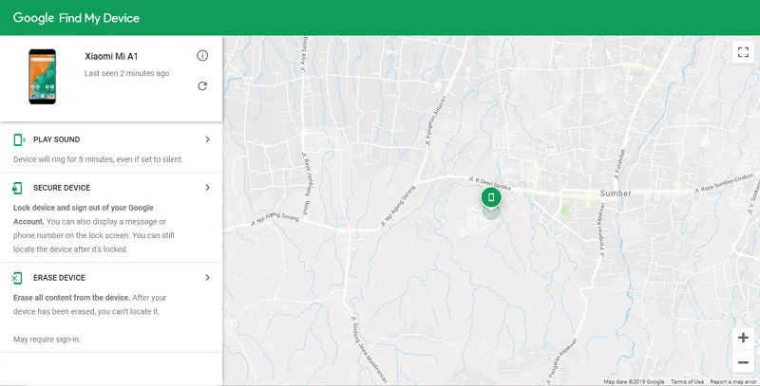Click the lock phone icon beside Secure Device
Viewport: 760px width, 386px height.
click(18, 188)
